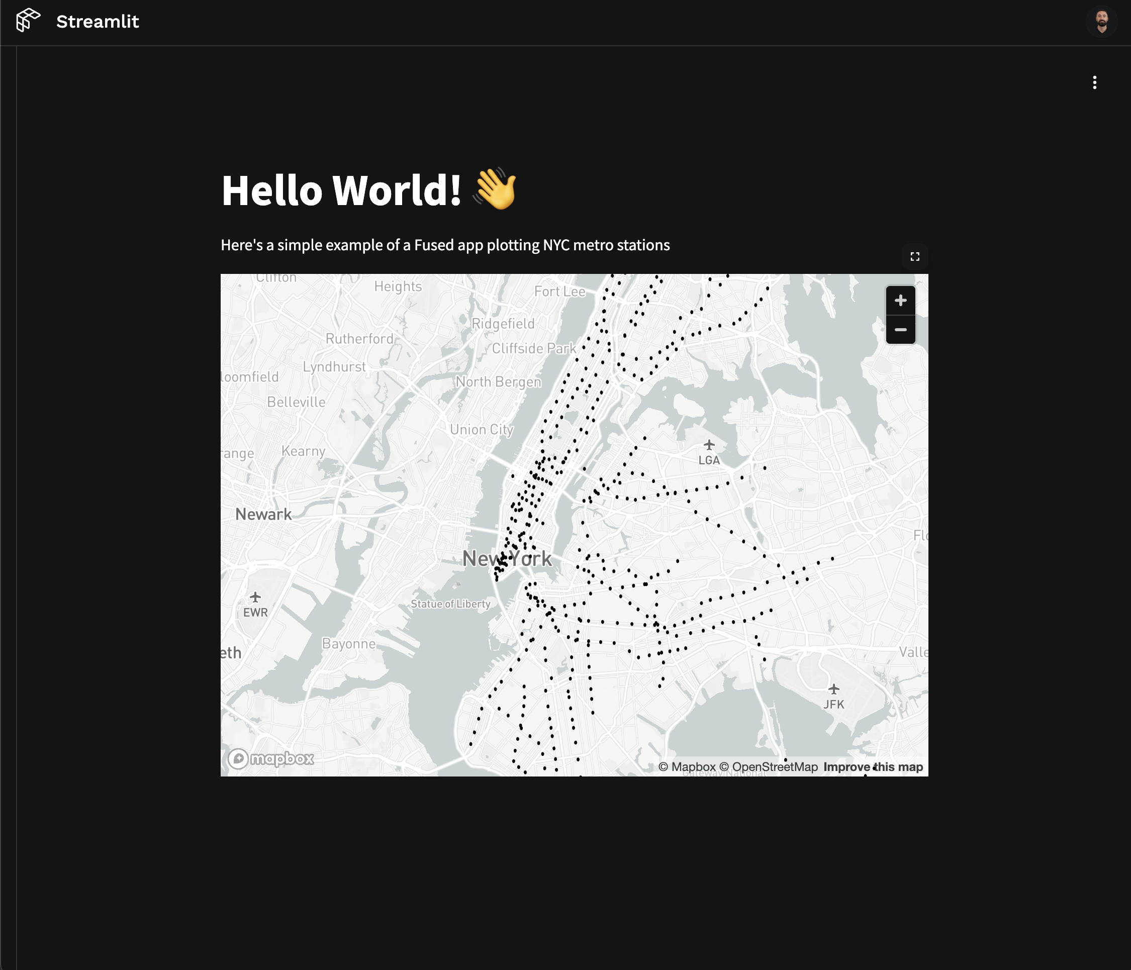Zoom in on the map
The image size is (1131, 970).
point(900,300)
